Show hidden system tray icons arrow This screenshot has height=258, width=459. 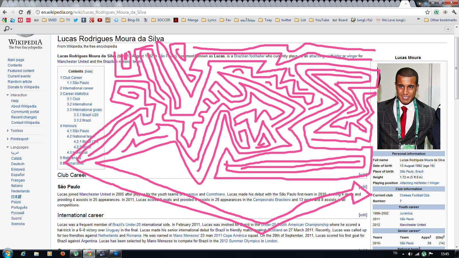tap(403, 254)
